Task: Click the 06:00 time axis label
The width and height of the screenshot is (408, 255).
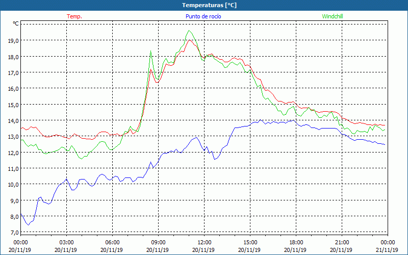Action: [x=112, y=243]
